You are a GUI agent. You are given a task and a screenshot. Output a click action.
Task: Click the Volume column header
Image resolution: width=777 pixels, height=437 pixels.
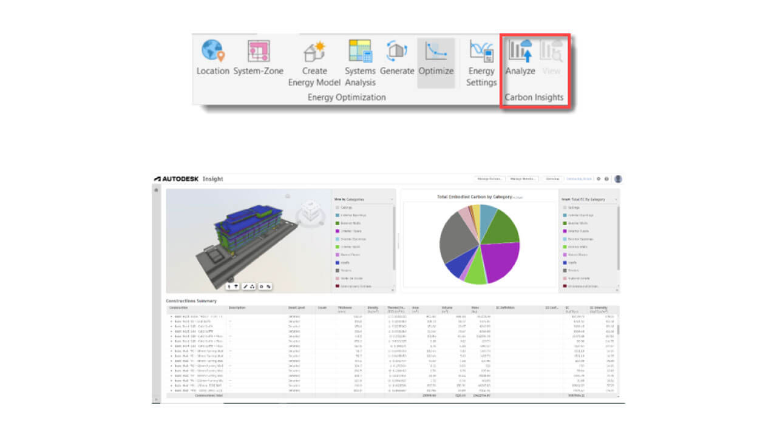pyautogui.click(x=447, y=310)
